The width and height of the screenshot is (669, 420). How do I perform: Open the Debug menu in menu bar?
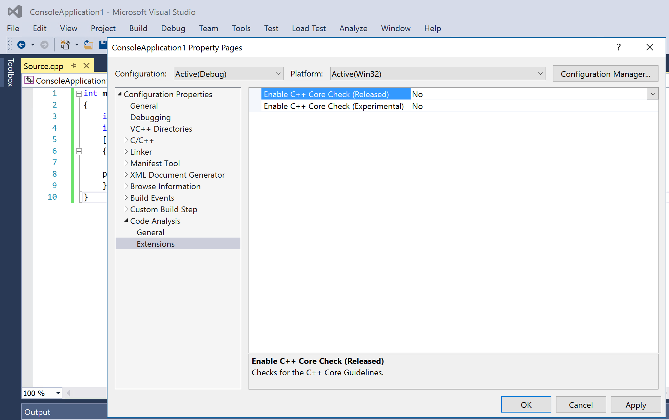click(x=173, y=28)
